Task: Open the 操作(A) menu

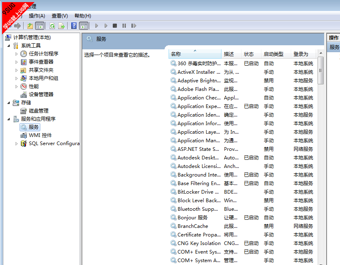Action: coord(37,16)
